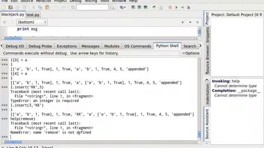
Task: Switch to the test.py editor tab
Action: click(33, 15)
